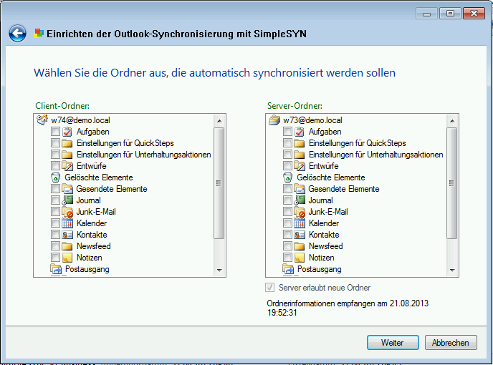Click the Gelöschte Elemente trash icon in Server-Ordner

tap(288, 177)
